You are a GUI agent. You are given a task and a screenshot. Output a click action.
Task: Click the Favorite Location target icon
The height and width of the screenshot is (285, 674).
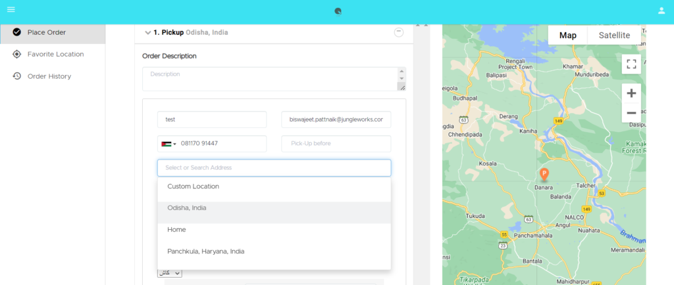click(16, 54)
